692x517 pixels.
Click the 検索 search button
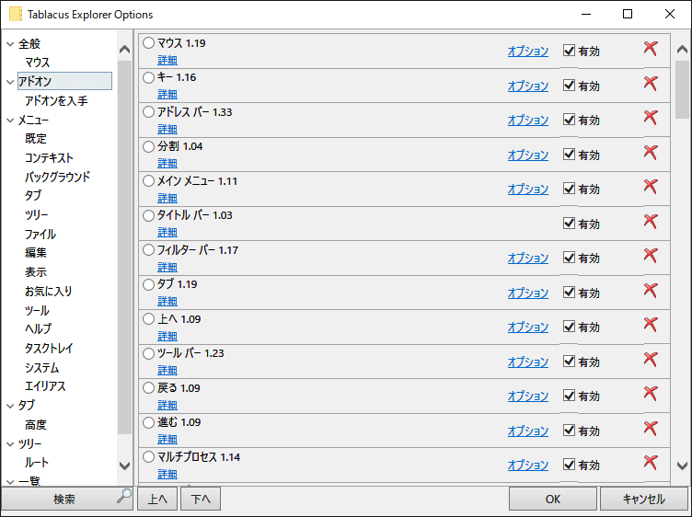(66, 499)
